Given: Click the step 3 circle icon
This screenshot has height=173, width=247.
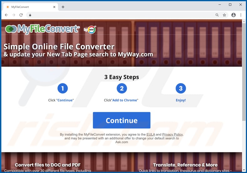Looking at the screenshot, I should (x=181, y=88).
